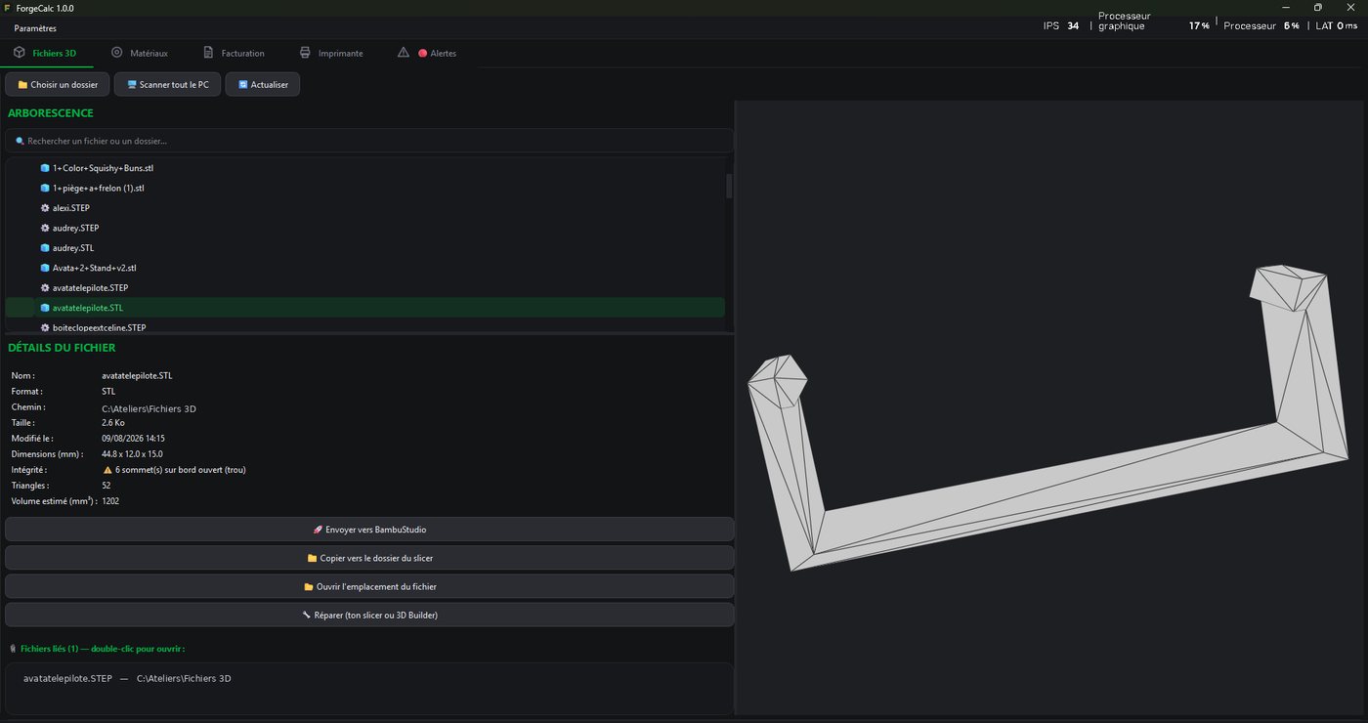Image resolution: width=1368 pixels, height=723 pixels.
Task: Open the Facturation tab
Action: click(x=234, y=53)
